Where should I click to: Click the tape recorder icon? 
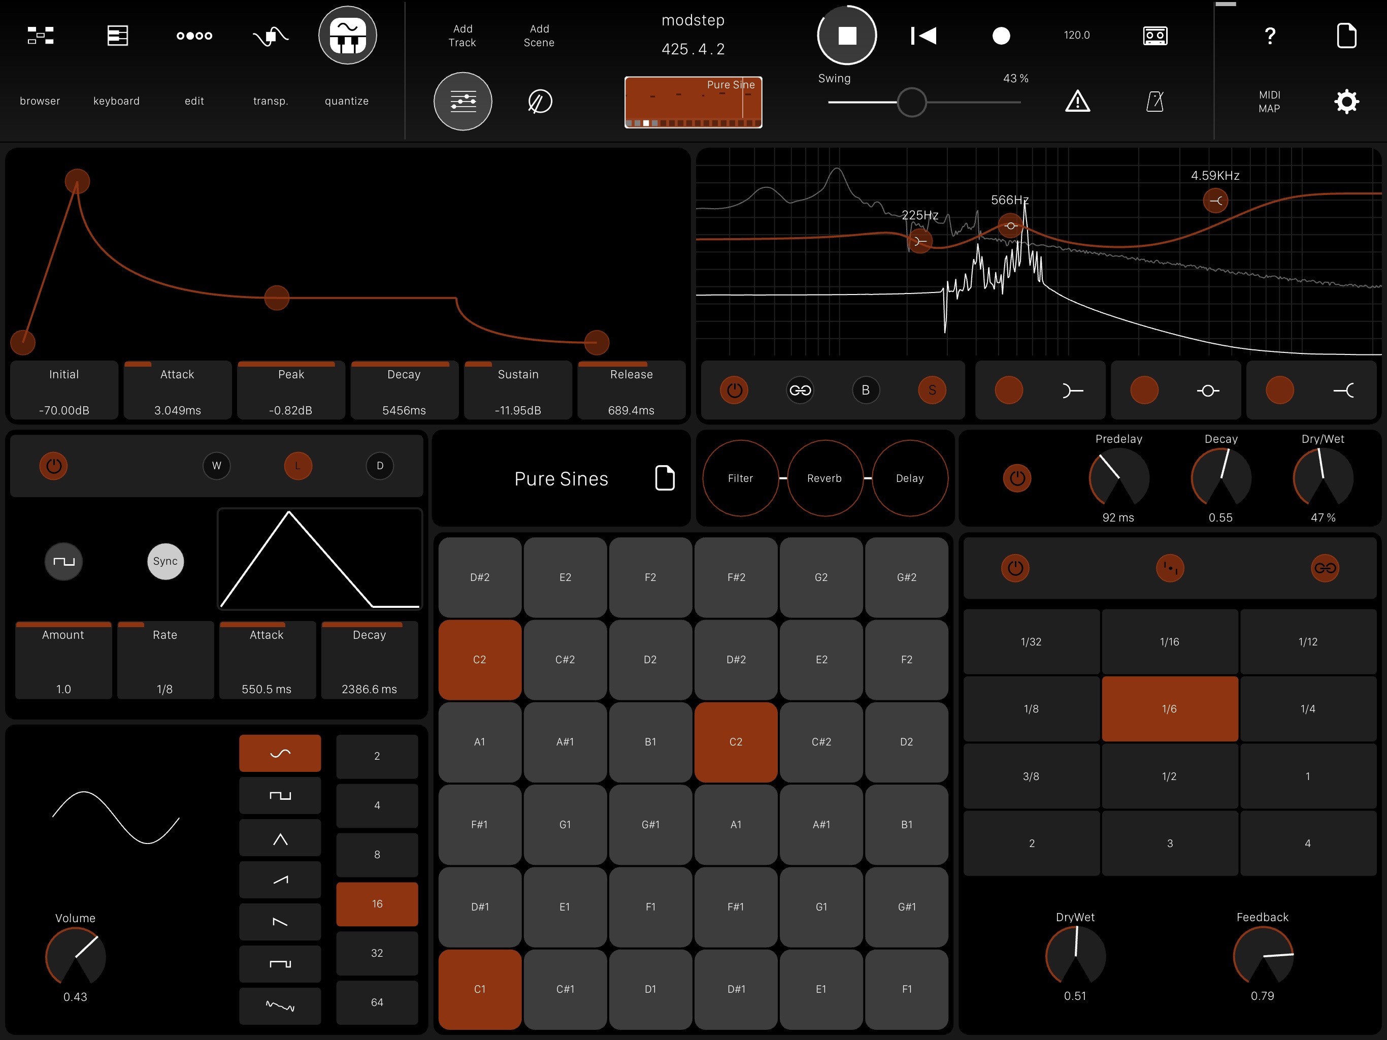[1154, 36]
